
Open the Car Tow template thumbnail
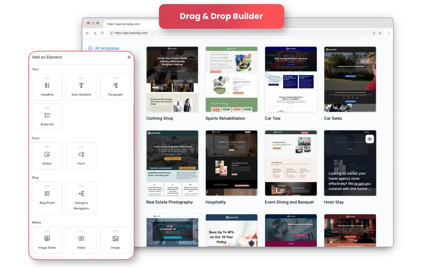point(291,79)
